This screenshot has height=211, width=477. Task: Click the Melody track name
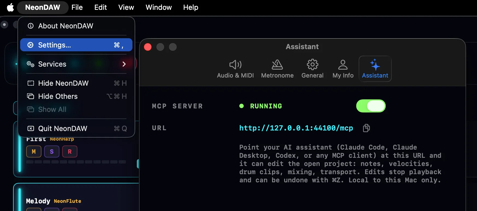[x=38, y=201]
